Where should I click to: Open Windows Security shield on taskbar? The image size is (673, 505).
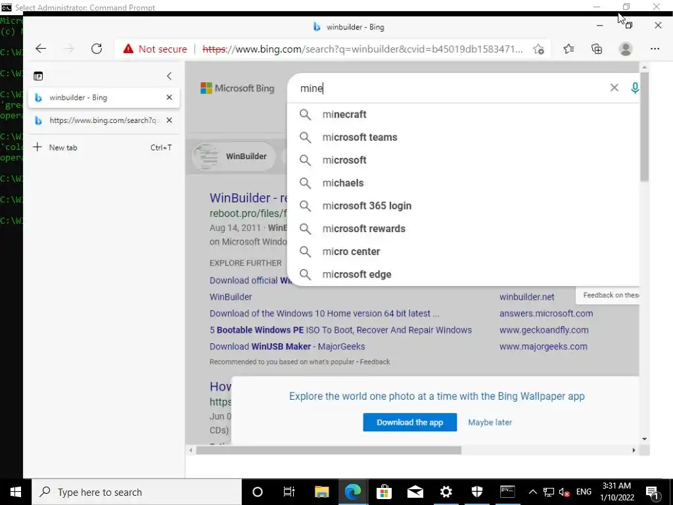477,492
